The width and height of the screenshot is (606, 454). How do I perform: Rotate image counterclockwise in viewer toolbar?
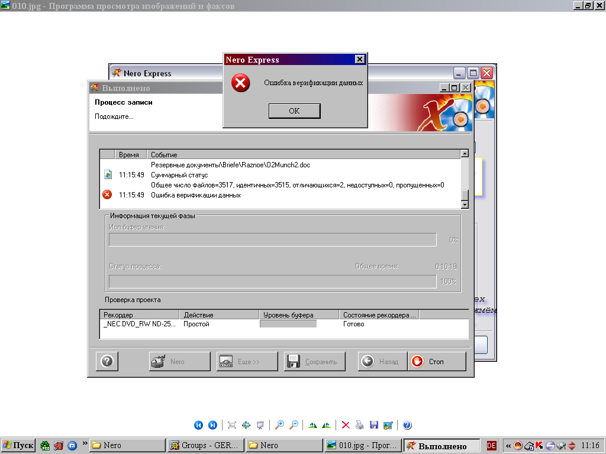[327, 425]
